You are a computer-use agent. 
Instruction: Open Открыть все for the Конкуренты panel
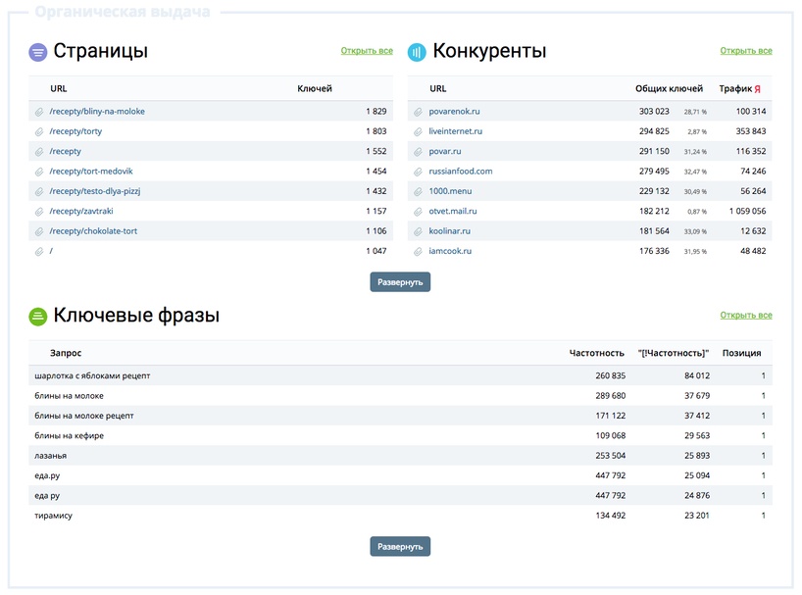click(746, 51)
